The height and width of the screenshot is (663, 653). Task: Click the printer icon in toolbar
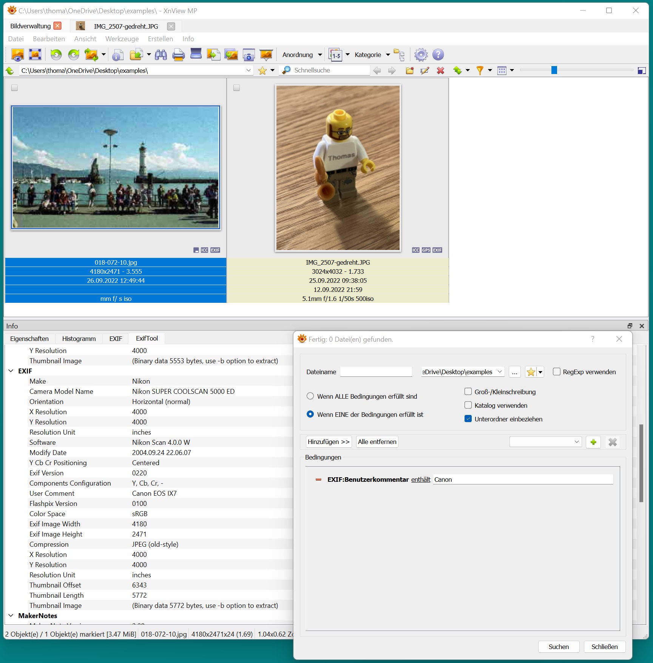(x=178, y=55)
